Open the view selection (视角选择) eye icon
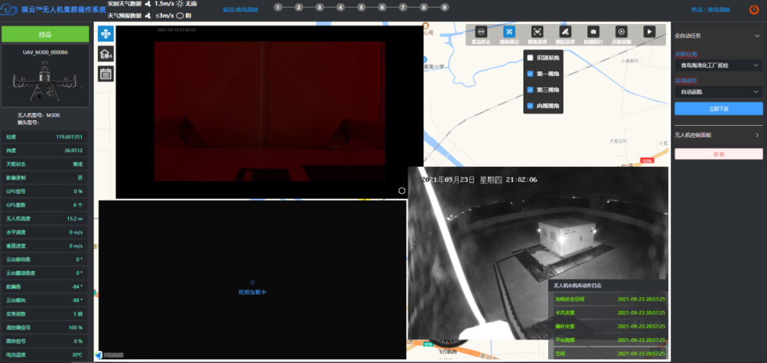The height and width of the screenshot is (363, 767). coord(538,32)
